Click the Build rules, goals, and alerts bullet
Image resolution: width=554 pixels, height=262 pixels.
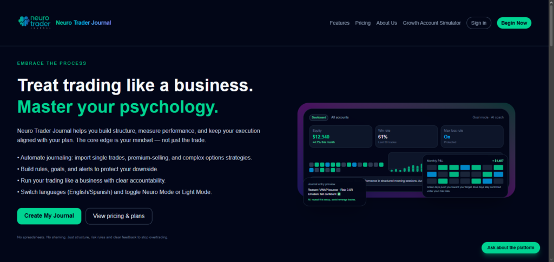tap(88, 169)
